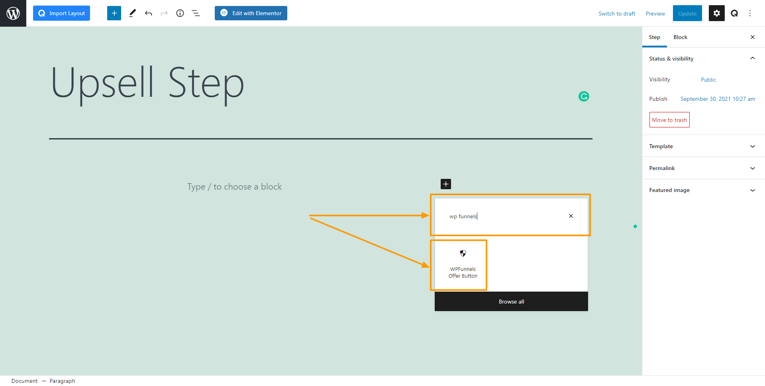The height and width of the screenshot is (386, 765).
Task: Switch to the Block tab
Action: (680, 37)
